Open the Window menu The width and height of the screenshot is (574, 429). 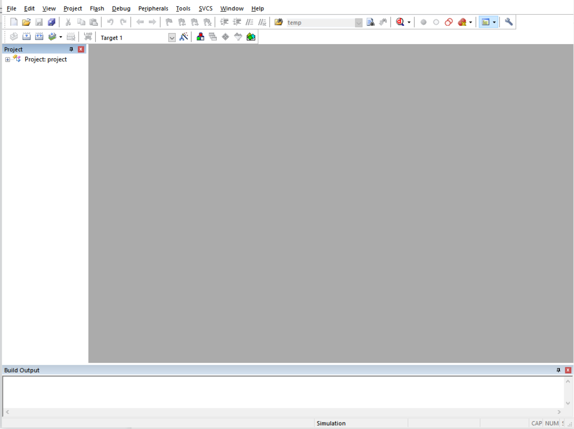[232, 8]
